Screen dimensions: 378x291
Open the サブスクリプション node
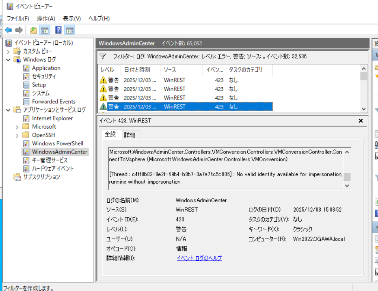41,177
